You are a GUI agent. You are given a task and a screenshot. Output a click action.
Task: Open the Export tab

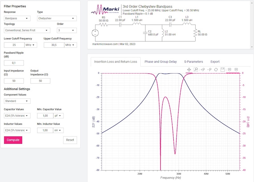pyautogui.click(x=215, y=62)
